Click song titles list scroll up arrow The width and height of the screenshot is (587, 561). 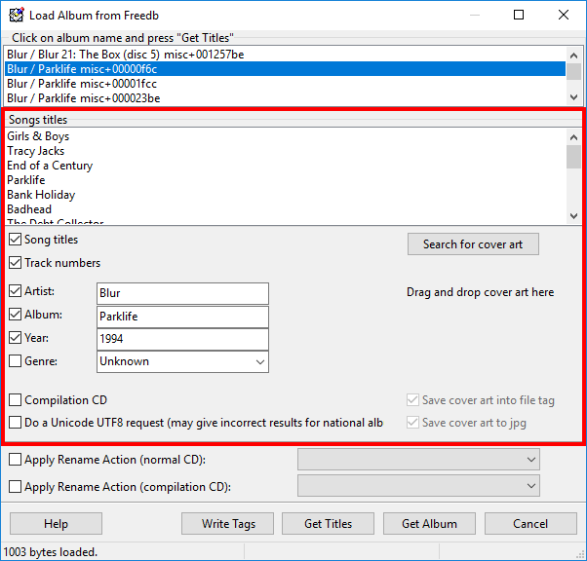pyautogui.click(x=573, y=137)
